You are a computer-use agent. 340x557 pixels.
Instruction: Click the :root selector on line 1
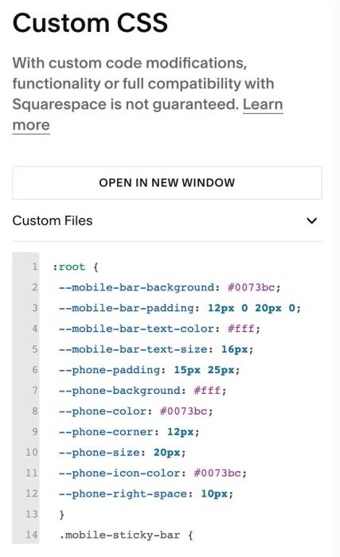pos(69,267)
